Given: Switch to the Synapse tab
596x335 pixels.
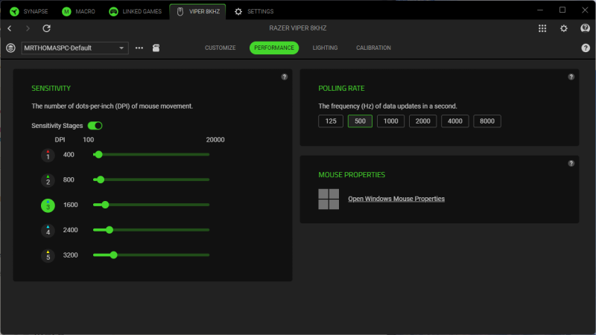Looking at the screenshot, I should tap(29, 11).
